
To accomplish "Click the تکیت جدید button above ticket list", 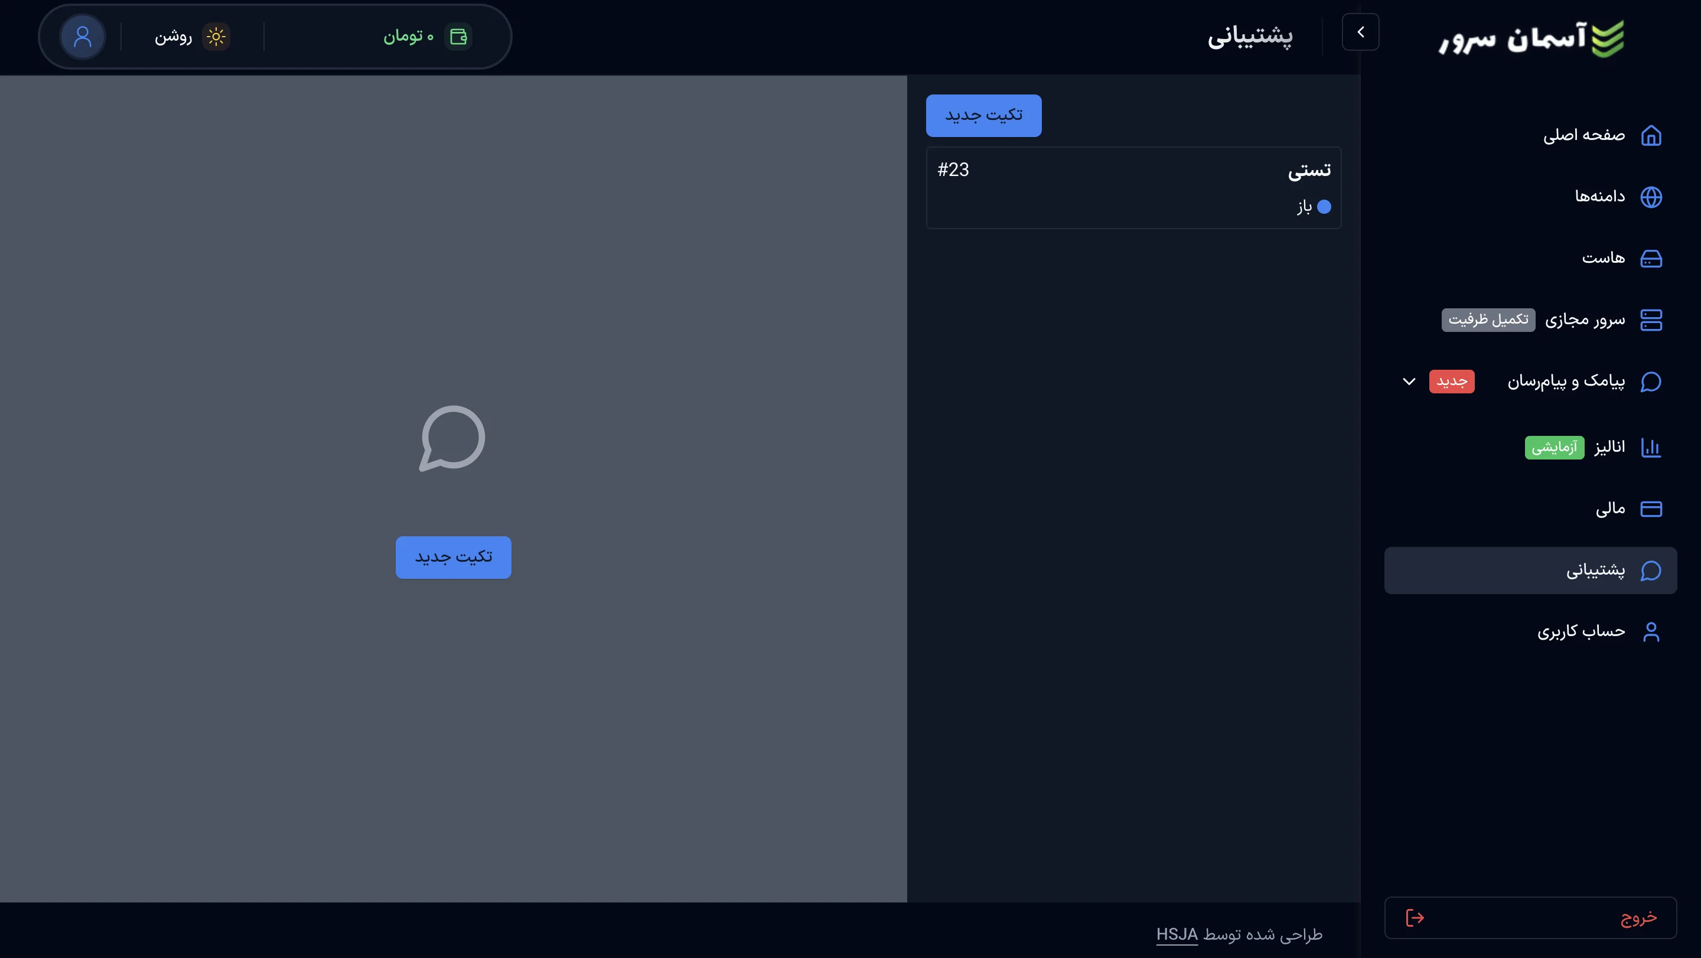I will 983,116.
